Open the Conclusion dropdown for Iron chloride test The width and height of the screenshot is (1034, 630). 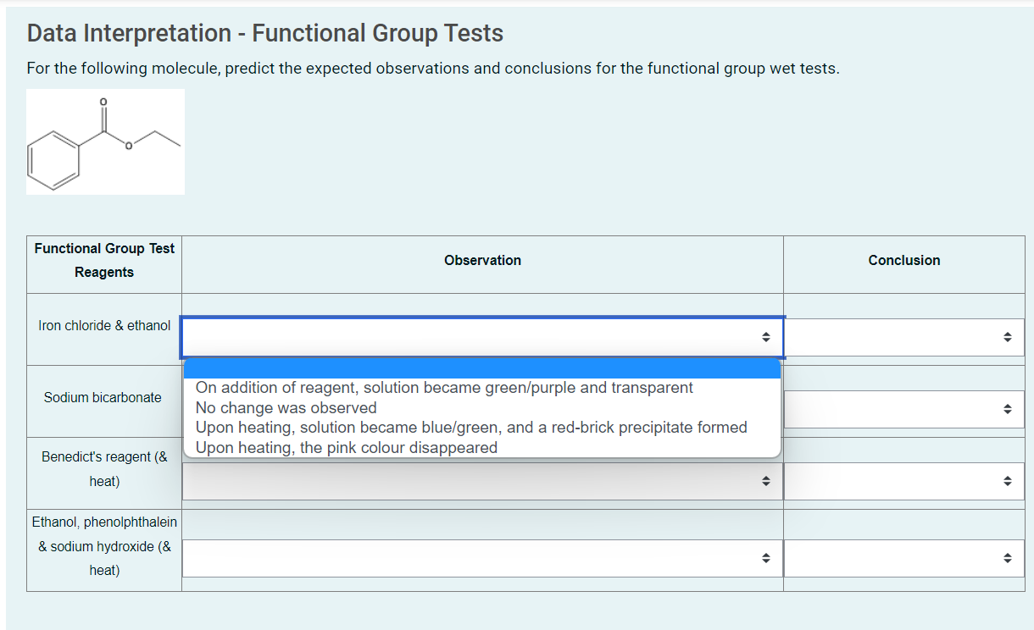903,337
